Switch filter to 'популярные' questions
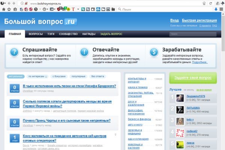Image resolution: width=225 pixels, height=150 pixels. [x=78, y=76]
